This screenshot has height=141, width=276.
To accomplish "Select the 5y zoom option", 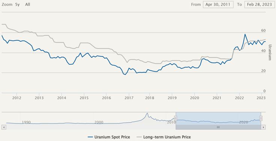I will click(x=17, y=4).
